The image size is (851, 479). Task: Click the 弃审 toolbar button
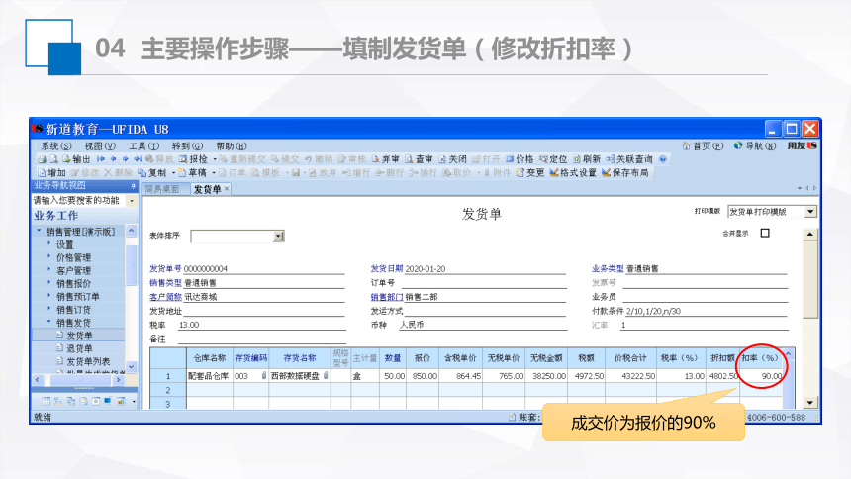(x=386, y=159)
